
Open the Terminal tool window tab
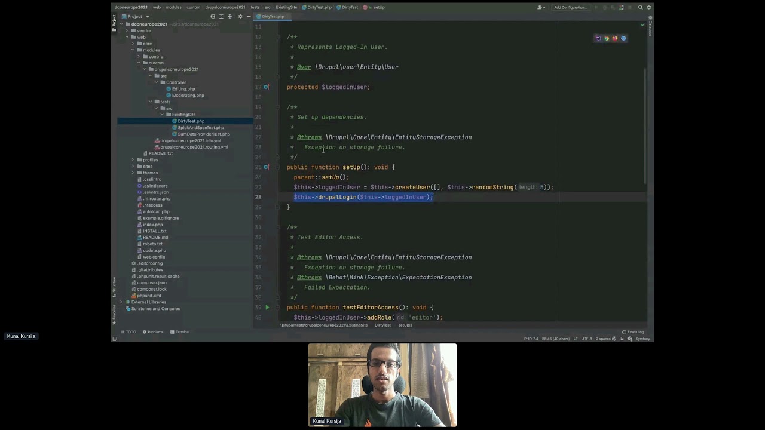(x=180, y=332)
